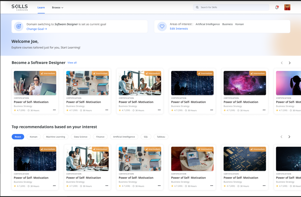Click the SKILLS CARAVAN logo
The image size is (301, 197).
coord(20,7)
